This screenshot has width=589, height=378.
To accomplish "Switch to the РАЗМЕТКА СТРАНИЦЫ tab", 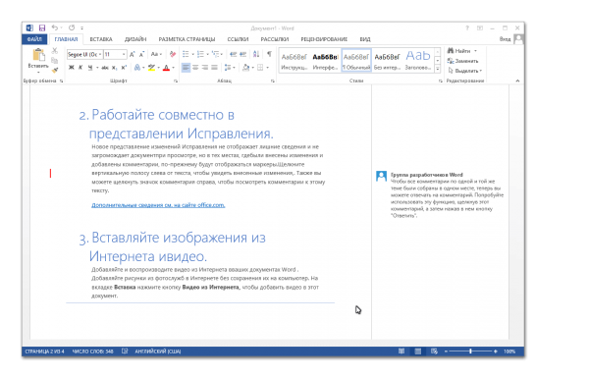I will tap(187, 39).
